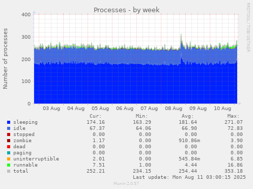Screen dimensions: 253x189
Task: Click the 'paging' legend label
Action: (22, 153)
